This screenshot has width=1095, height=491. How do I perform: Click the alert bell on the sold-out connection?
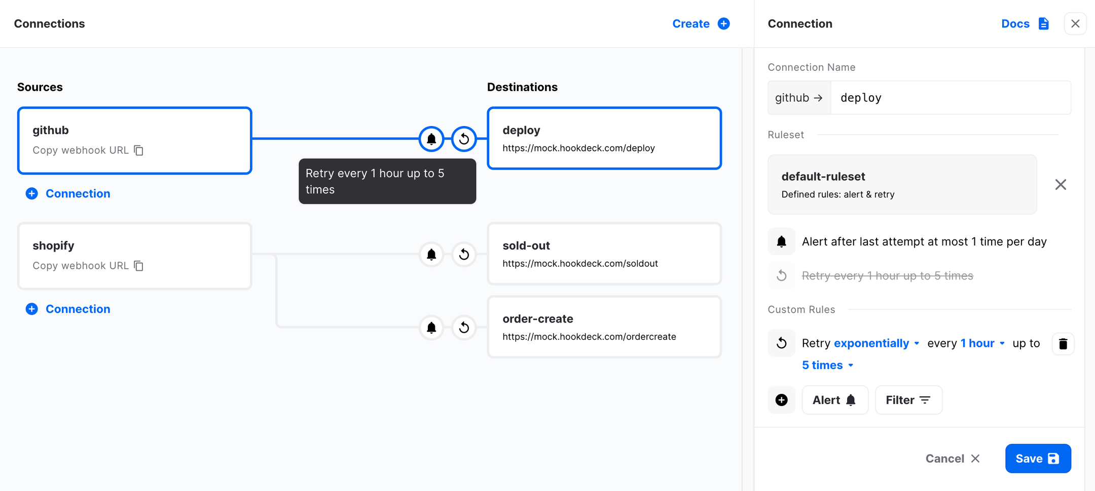pos(431,255)
